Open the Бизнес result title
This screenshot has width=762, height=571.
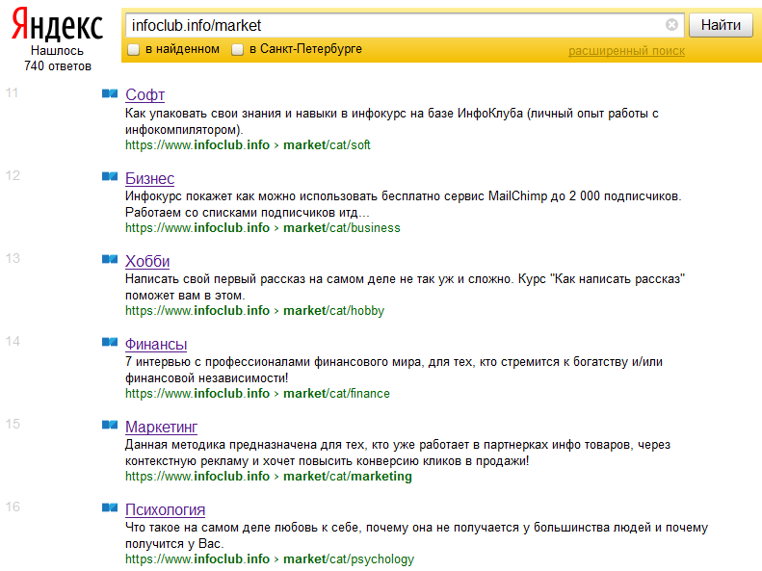click(149, 178)
